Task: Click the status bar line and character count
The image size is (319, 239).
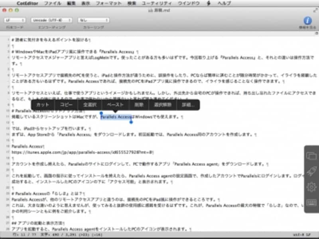Action: click(57, 235)
